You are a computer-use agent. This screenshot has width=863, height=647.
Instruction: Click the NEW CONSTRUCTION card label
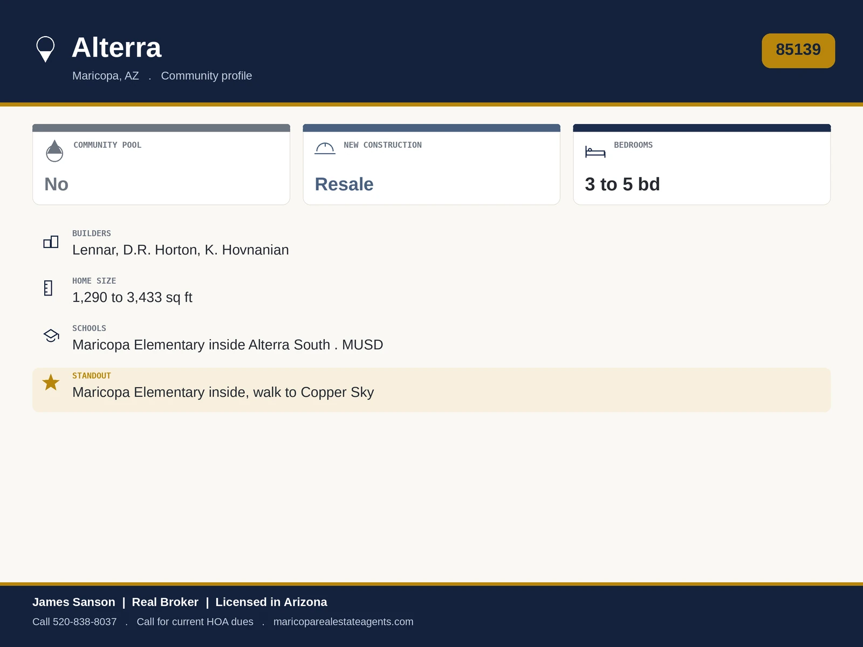click(383, 145)
